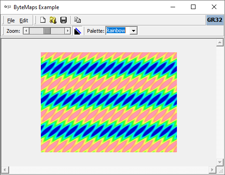
Task: Click the Palette: label
Action: point(96,31)
